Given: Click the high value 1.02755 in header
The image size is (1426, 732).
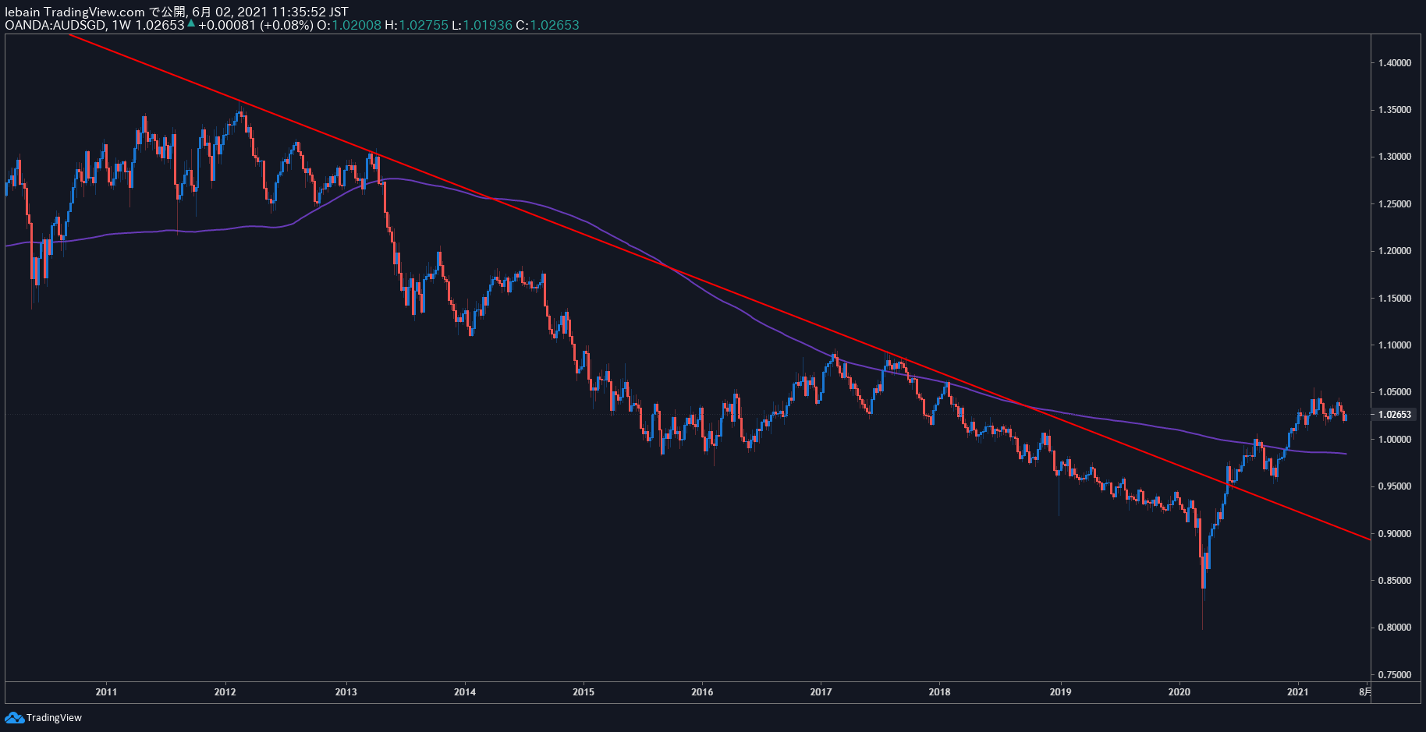Looking at the screenshot, I should 424,25.
